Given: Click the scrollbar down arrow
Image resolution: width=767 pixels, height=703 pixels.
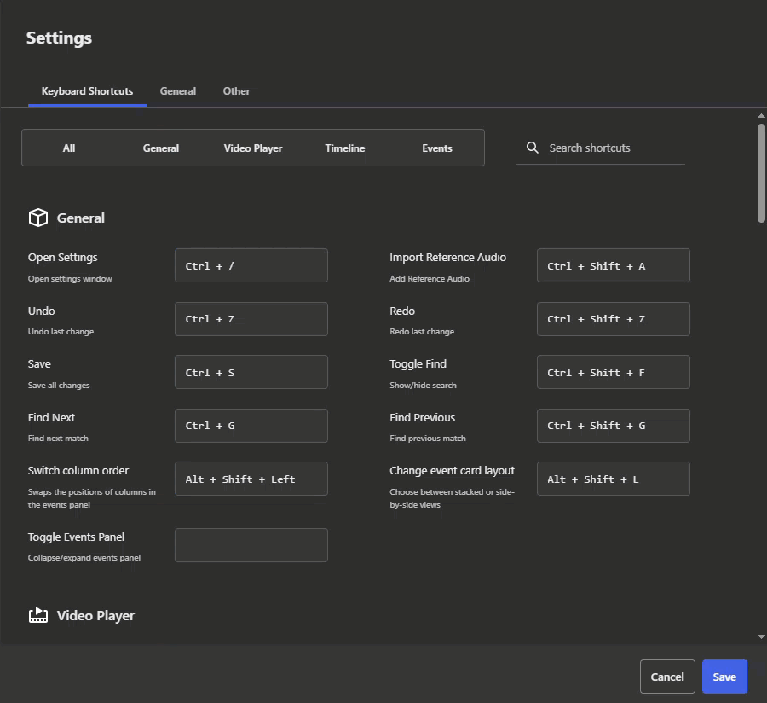Looking at the screenshot, I should 761,636.
